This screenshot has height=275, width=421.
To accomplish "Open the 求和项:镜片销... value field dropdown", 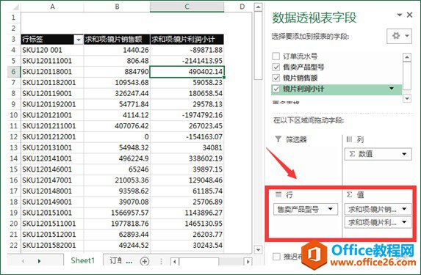I will coord(404,209).
